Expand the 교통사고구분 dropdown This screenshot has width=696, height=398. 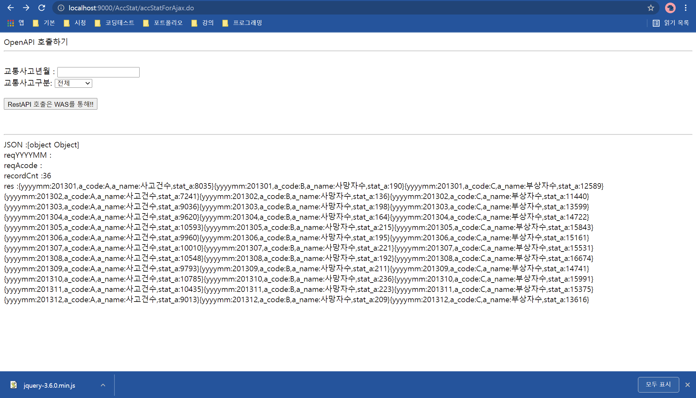point(74,83)
